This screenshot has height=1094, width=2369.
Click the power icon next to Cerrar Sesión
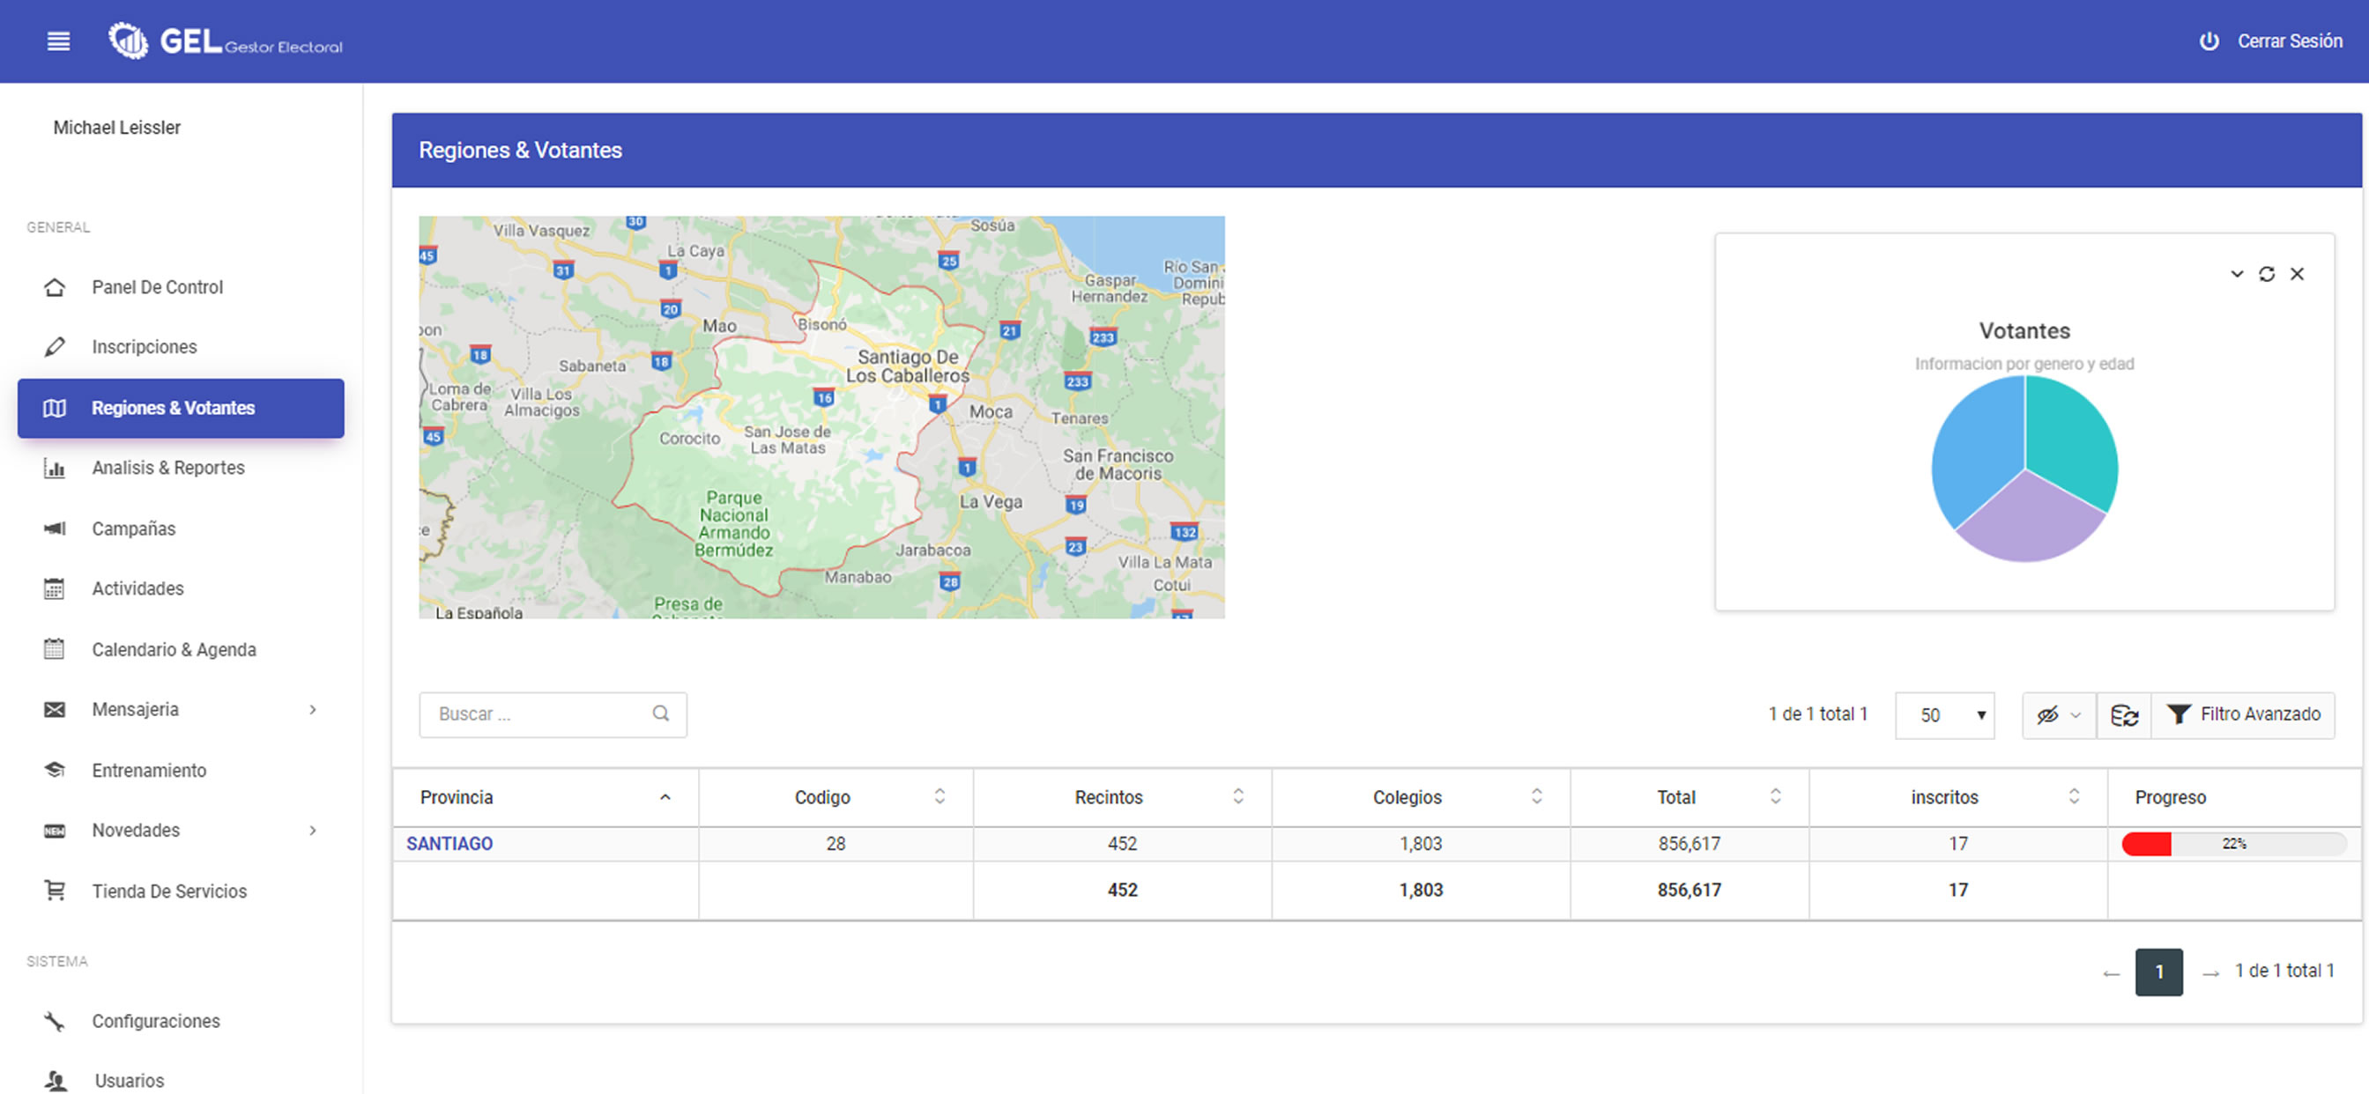[x=2208, y=41]
